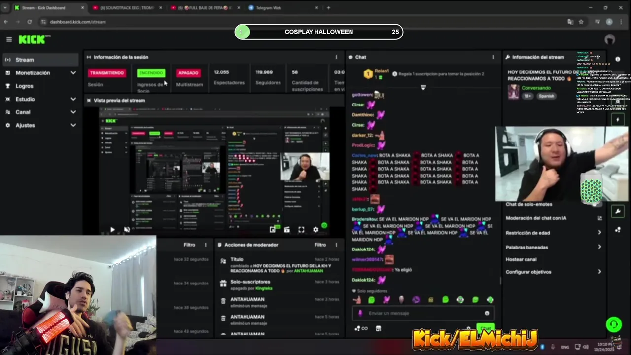Open options menu of the Chat panel
This screenshot has height=355, width=631.
tap(493, 57)
